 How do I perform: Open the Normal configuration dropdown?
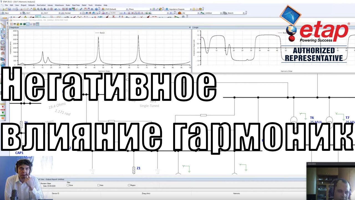coord(81,13)
